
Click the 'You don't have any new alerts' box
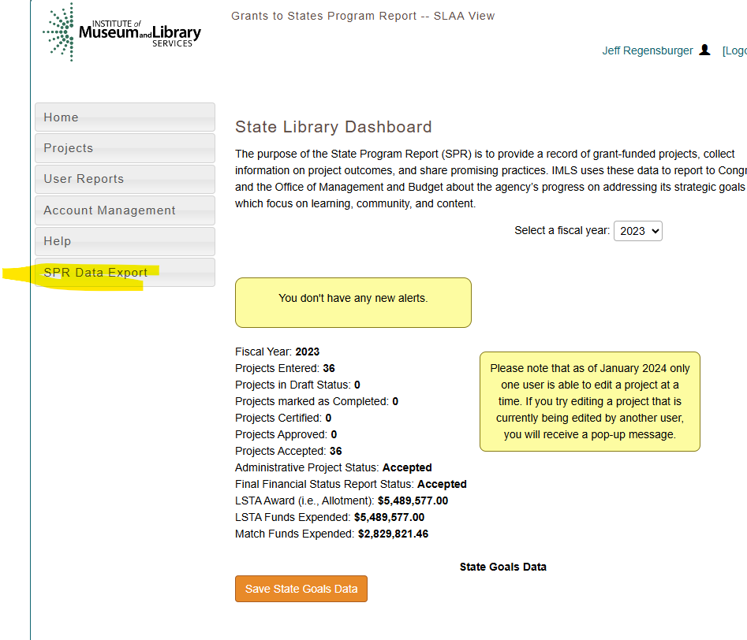[x=353, y=303]
